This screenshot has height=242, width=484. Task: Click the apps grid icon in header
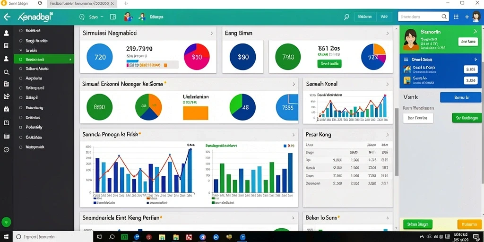[456, 17]
